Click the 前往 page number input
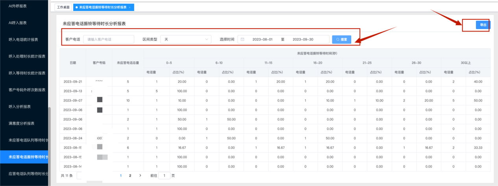 tap(164, 176)
